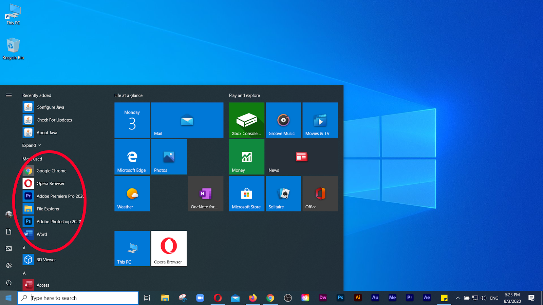Open the Documents folder from Start rail
Viewport: 543px width, 305px height.
(x=9, y=231)
